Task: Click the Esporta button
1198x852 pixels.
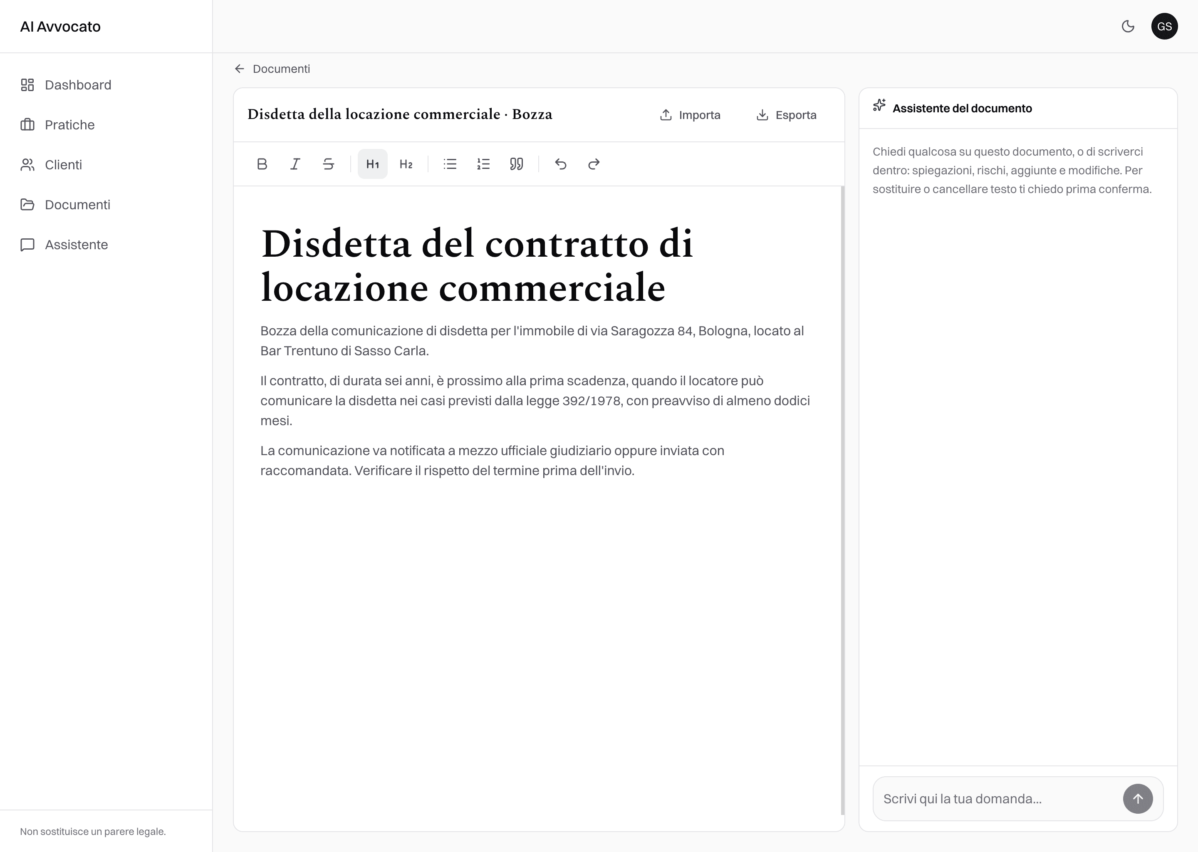Action: (x=786, y=115)
